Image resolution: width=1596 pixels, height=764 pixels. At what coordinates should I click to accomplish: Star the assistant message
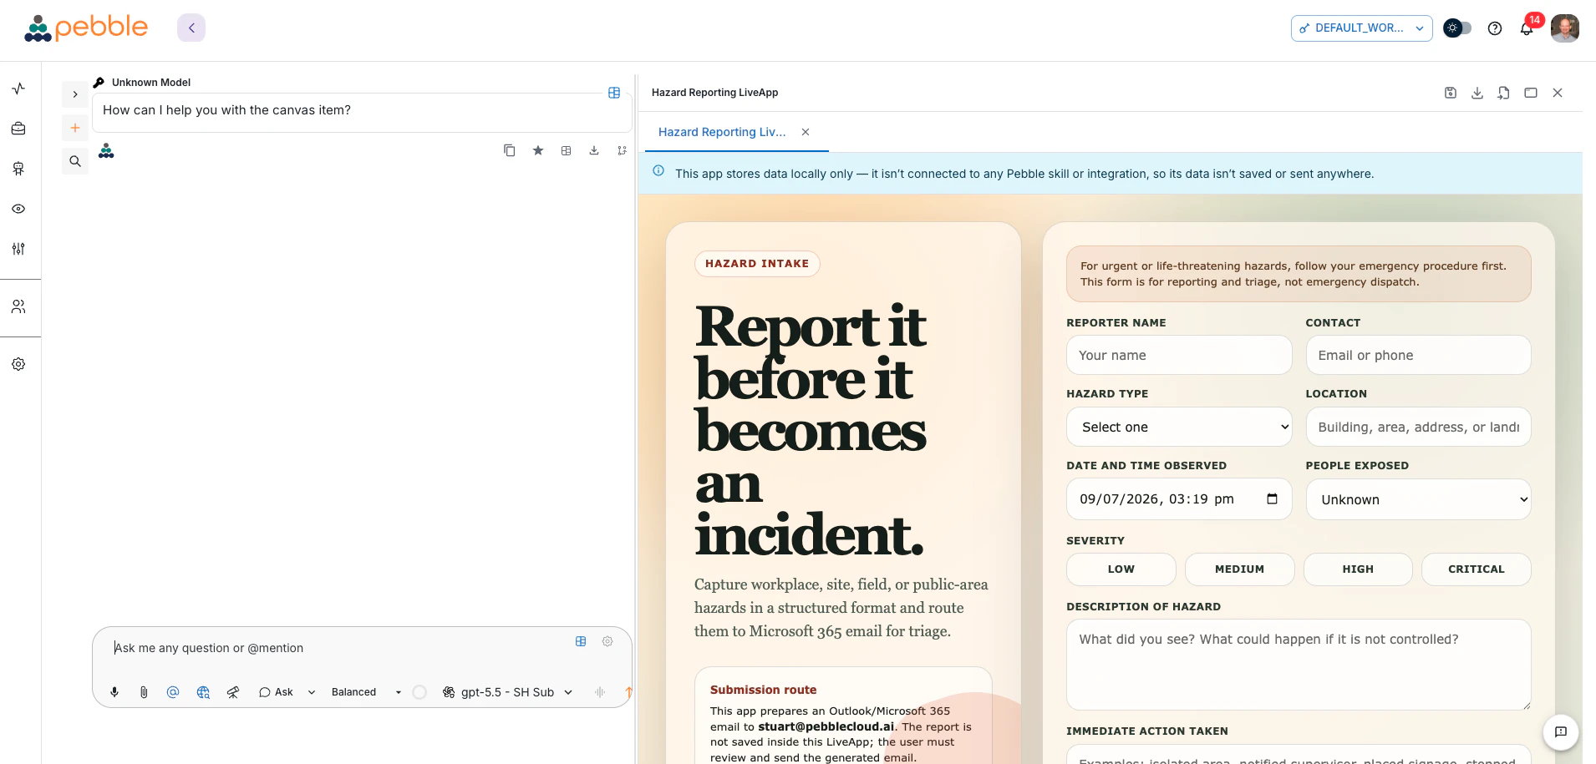tap(538, 150)
